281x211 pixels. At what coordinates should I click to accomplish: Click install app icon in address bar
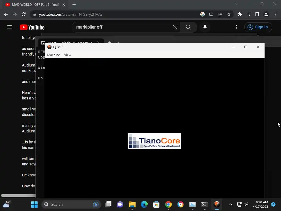pos(211,14)
